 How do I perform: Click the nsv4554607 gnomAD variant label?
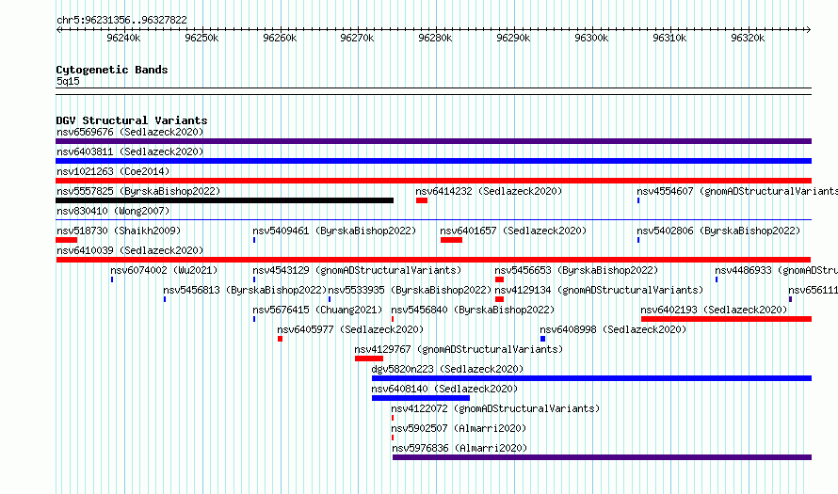[x=737, y=191]
